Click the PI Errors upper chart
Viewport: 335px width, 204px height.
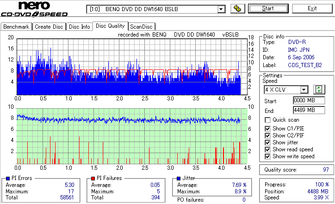pos(132,67)
